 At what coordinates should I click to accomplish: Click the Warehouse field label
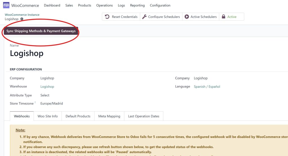[18, 86]
